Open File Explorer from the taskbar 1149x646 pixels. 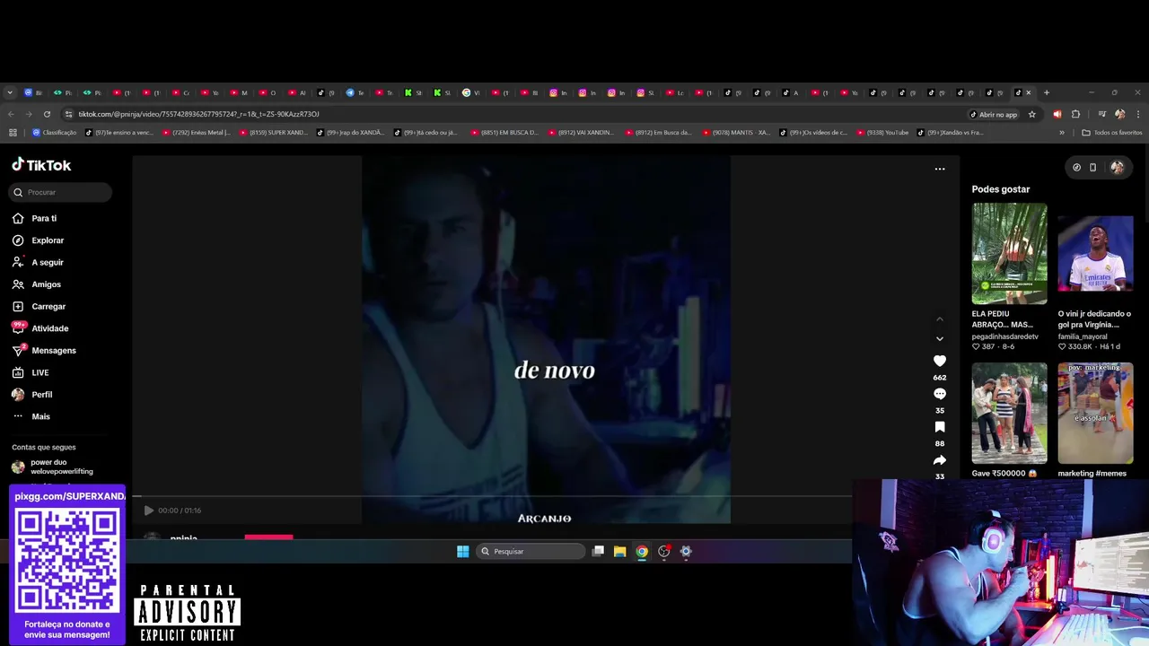click(x=619, y=552)
